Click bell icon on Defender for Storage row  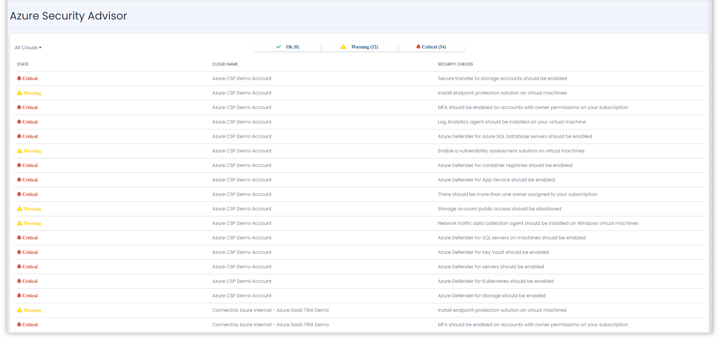[19, 296]
